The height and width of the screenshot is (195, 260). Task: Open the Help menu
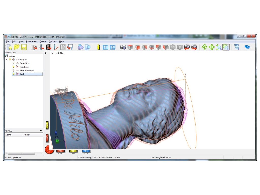click(x=61, y=41)
